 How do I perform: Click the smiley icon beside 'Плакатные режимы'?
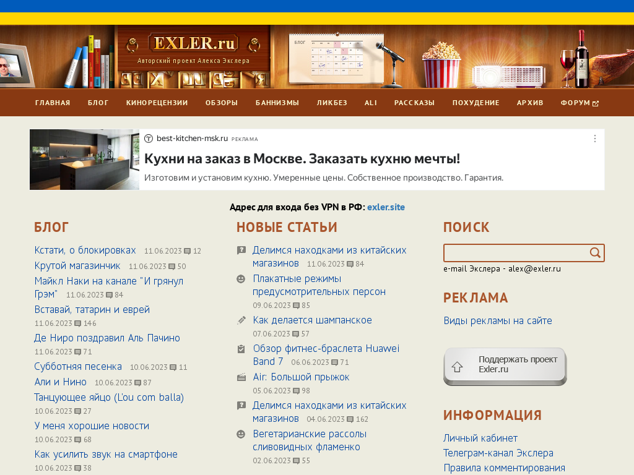click(241, 279)
